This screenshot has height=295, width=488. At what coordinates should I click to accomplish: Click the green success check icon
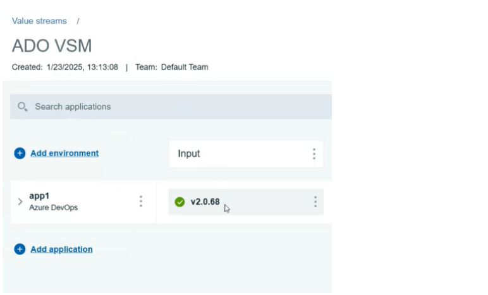(180, 202)
